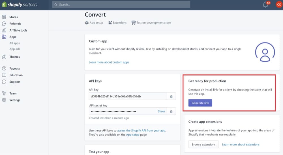This screenshot has width=283, height=155.
Task: Open Payouts page
Action: click(14, 68)
